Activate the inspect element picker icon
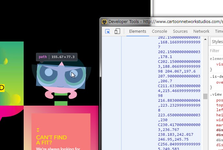This screenshot has width=223, height=150. click(108, 31)
